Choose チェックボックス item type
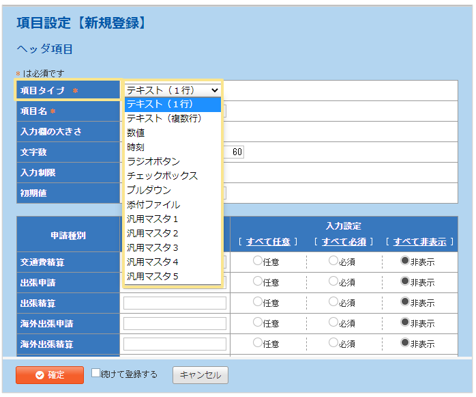The image size is (476, 397). (x=162, y=176)
